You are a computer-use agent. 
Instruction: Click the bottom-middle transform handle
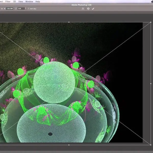(69, 145)
